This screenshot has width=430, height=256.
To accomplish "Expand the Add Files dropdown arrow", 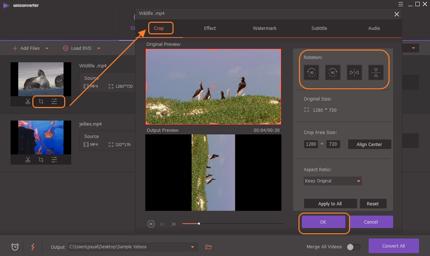I will pos(47,48).
